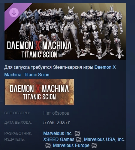
Task: Click the 'РАЗРАБОТЧИК:' label
Action: point(18,133)
